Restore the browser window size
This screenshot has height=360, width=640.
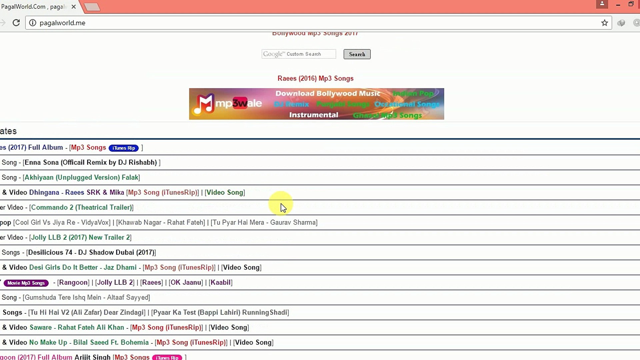pos(631,4)
